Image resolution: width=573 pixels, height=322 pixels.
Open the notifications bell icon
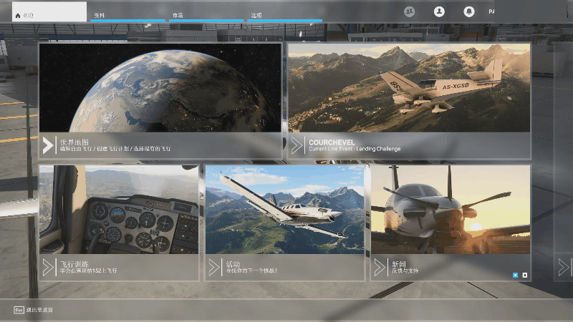469,11
